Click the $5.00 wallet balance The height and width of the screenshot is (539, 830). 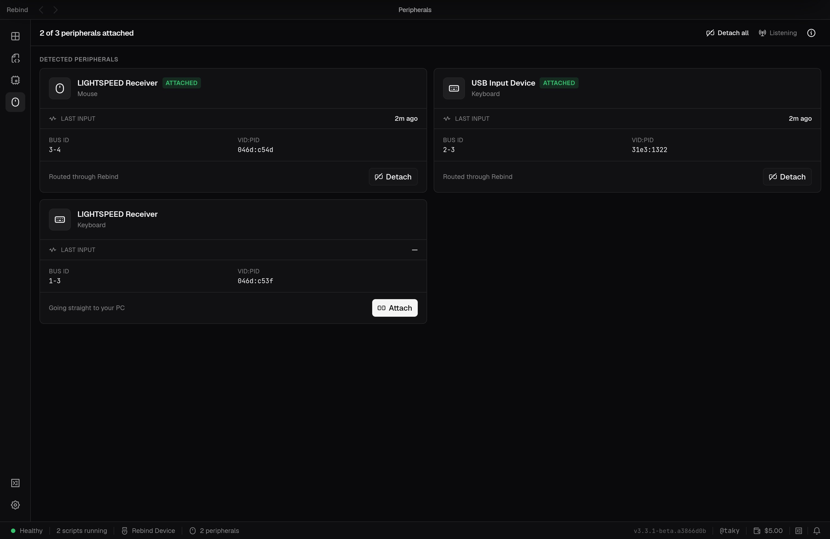coord(768,531)
